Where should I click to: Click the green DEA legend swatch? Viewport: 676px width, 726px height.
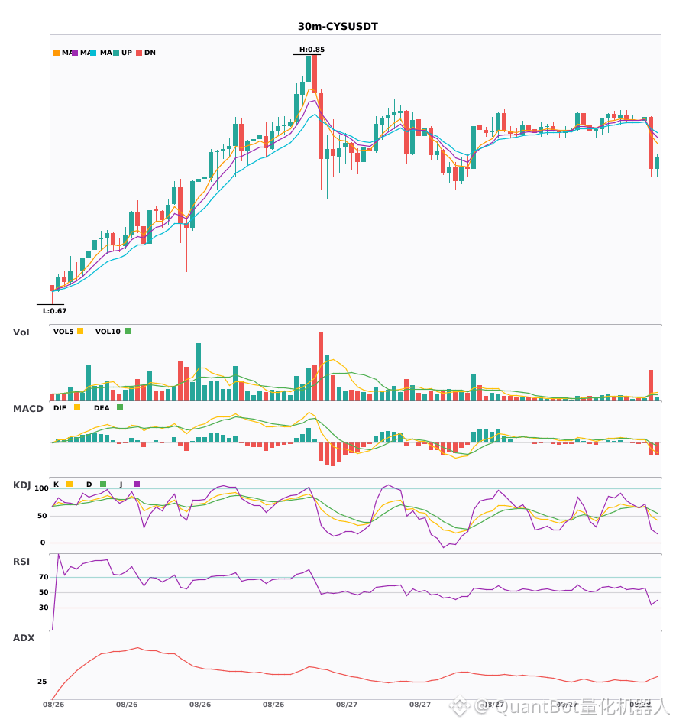[120, 407]
